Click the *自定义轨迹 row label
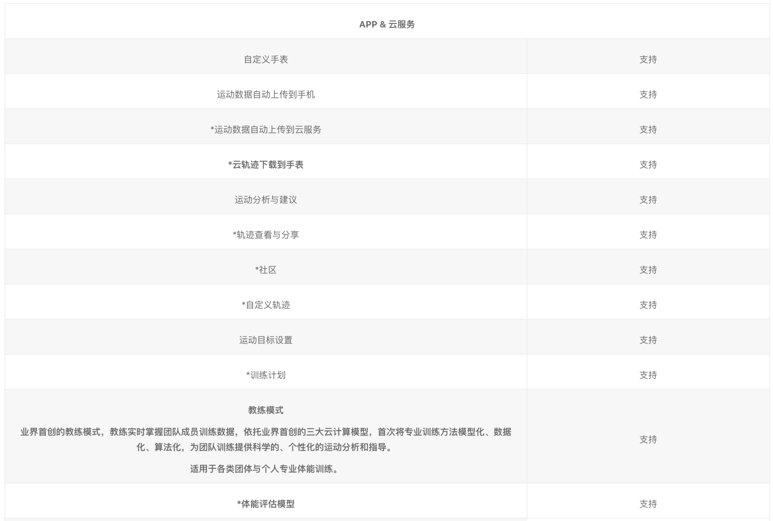773x521 pixels. [x=266, y=305]
